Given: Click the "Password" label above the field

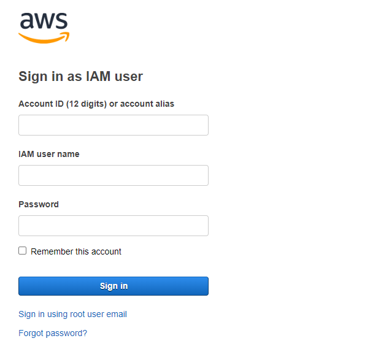Looking at the screenshot, I should (39, 204).
